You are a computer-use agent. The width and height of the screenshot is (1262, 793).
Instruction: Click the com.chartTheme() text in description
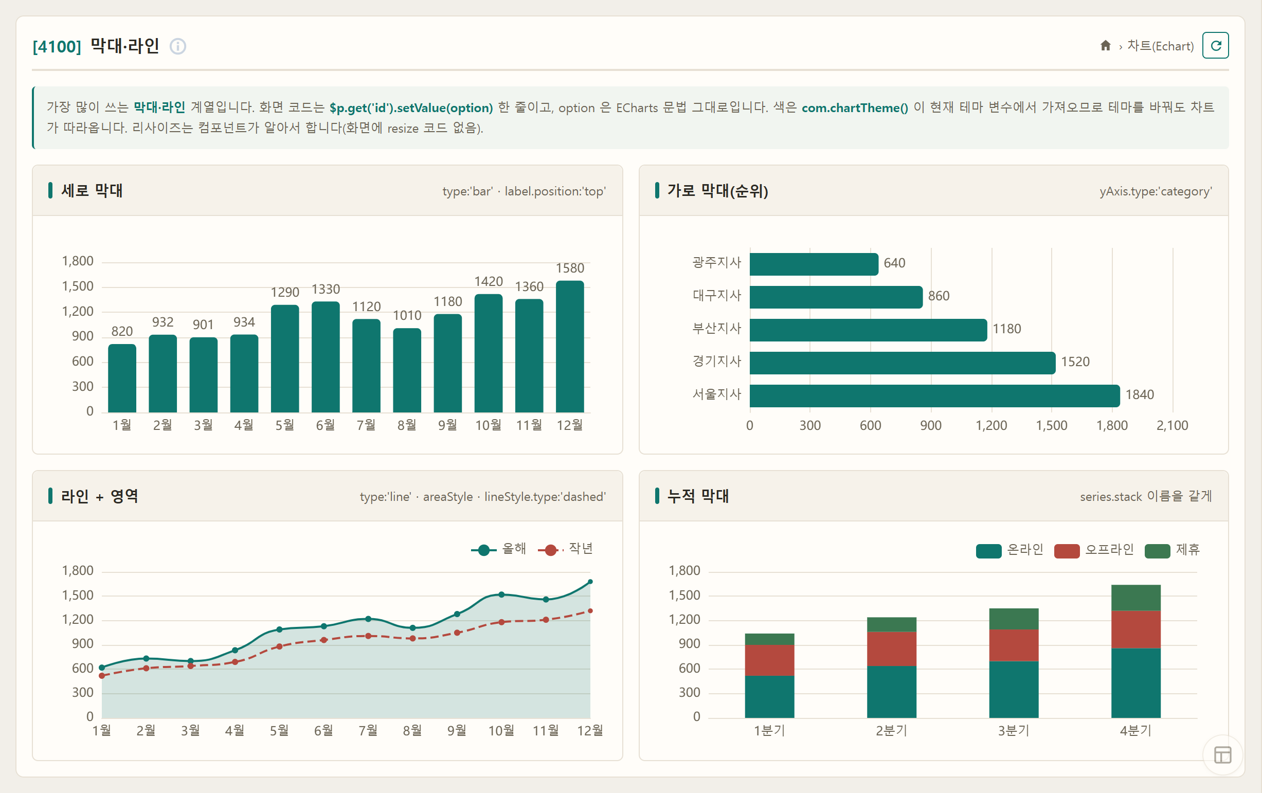tap(854, 107)
